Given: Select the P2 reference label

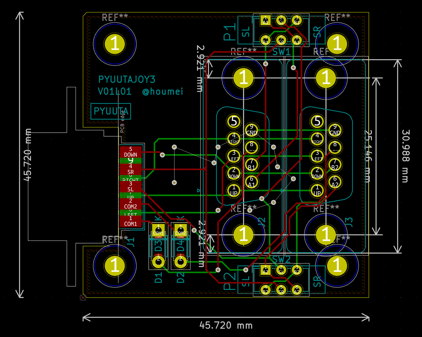Looking at the screenshot, I should coord(230,281).
